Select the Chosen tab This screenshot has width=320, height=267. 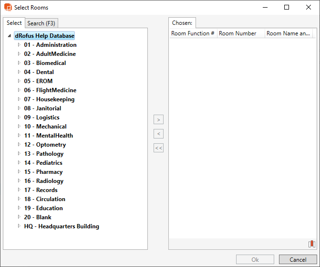pyautogui.click(x=182, y=23)
